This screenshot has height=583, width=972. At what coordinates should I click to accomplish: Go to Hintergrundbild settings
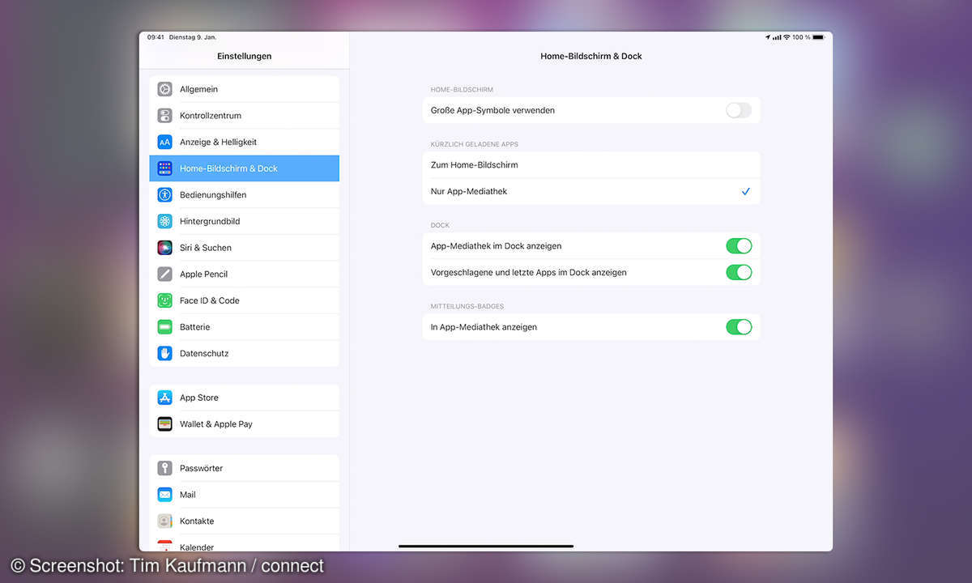click(x=245, y=221)
